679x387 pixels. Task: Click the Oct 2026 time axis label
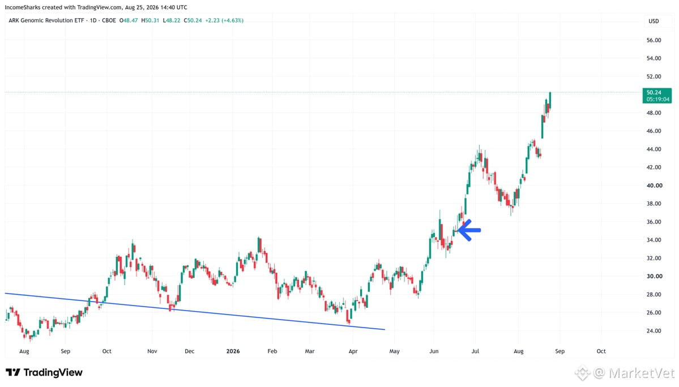[x=601, y=351]
